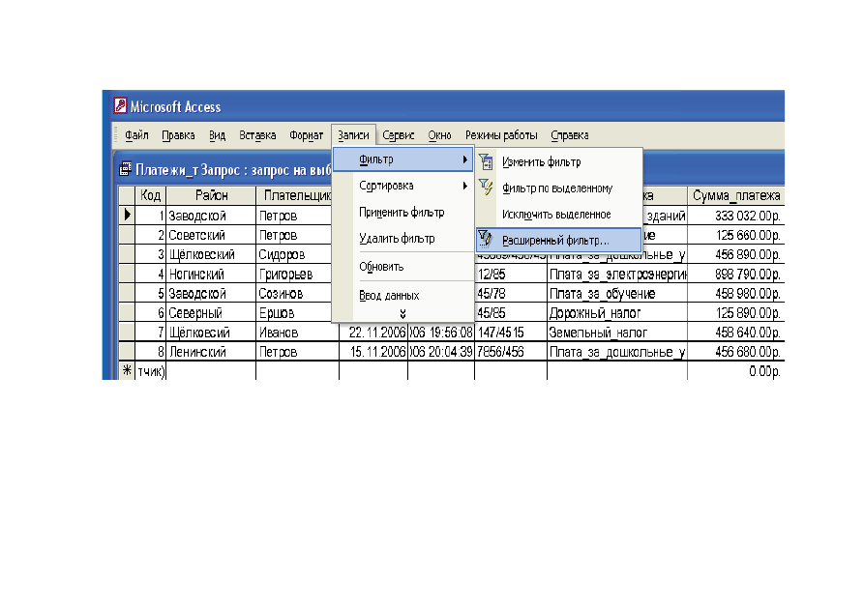Select row selector for record 3

[128, 254]
